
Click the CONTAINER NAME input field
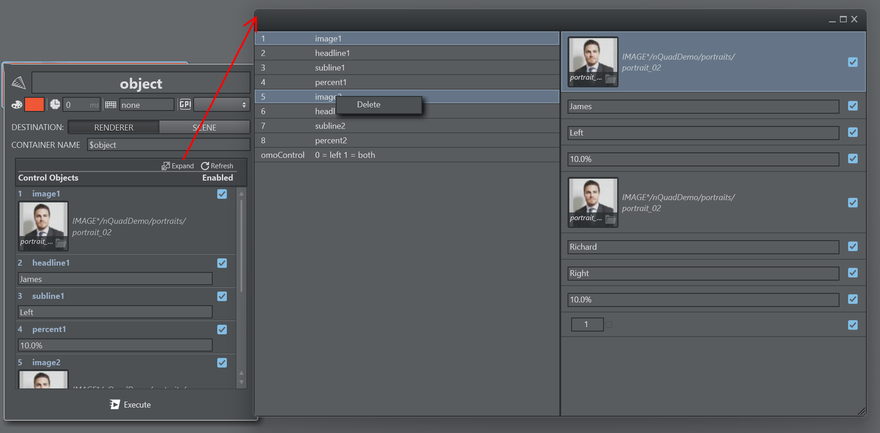point(168,145)
